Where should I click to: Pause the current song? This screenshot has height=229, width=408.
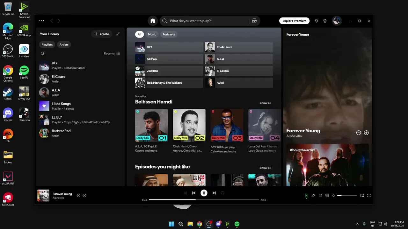click(204, 193)
